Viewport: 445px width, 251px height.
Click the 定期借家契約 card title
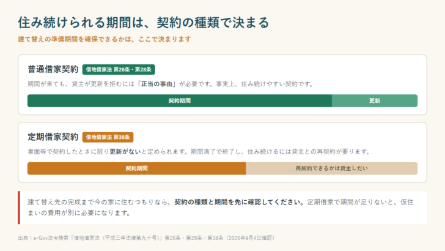pos(53,137)
